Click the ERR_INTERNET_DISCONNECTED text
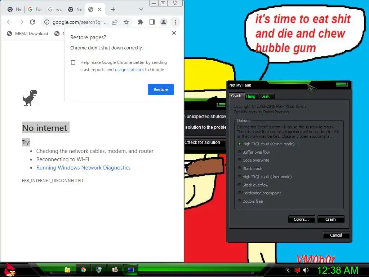The height and width of the screenshot is (277, 369). coord(53,181)
